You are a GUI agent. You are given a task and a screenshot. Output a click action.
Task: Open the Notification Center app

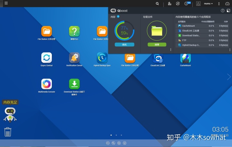click(x=74, y=58)
